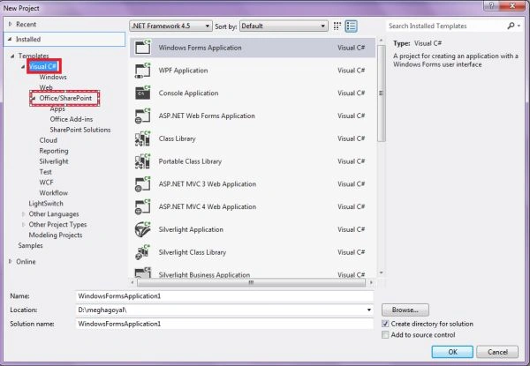Open the Location path dropdown arrow
This screenshot has height=366, width=530.
[x=369, y=310]
